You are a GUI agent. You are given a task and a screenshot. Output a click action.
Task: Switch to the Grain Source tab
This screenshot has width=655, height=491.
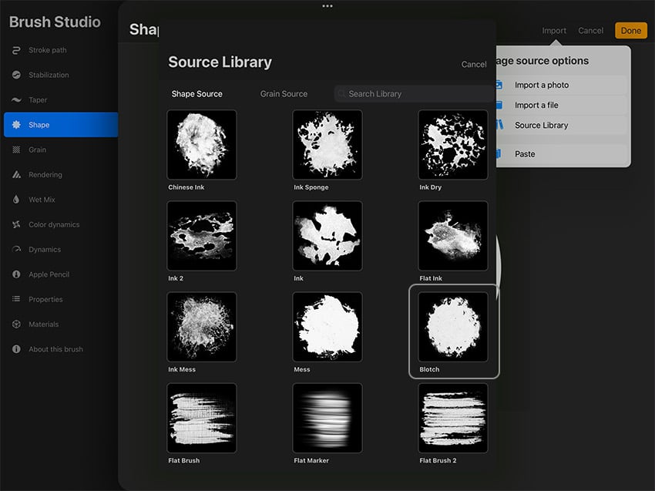point(284,93)
